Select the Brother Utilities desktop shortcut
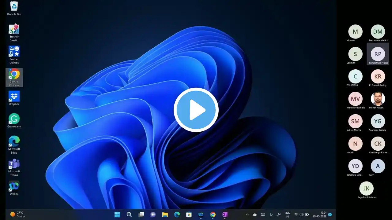Screen dimensions: 392x220 (14, 55)
